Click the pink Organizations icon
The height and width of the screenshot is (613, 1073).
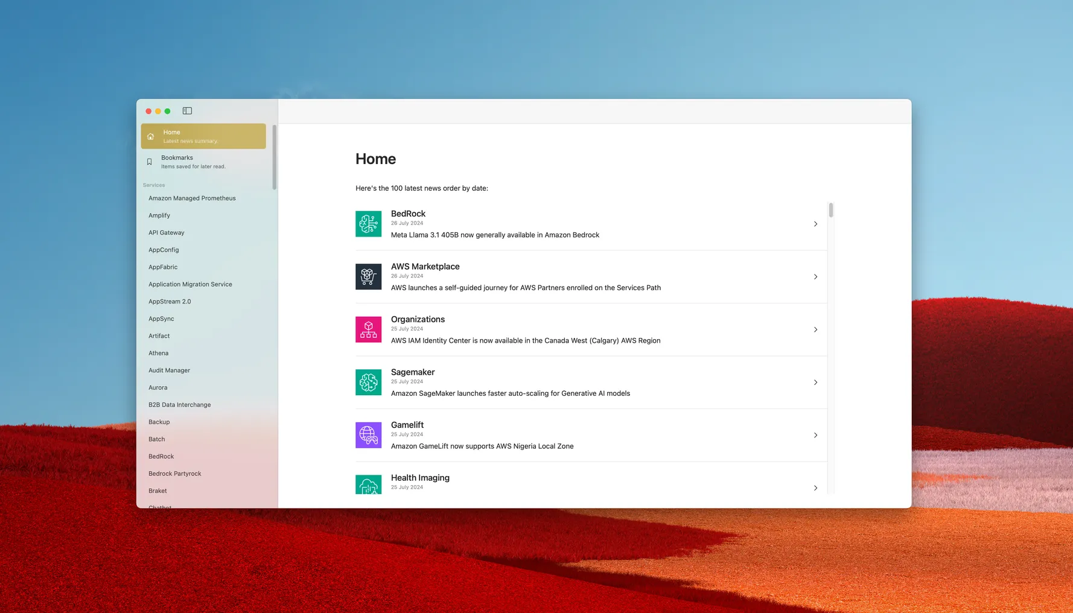[x=368, y=329]
